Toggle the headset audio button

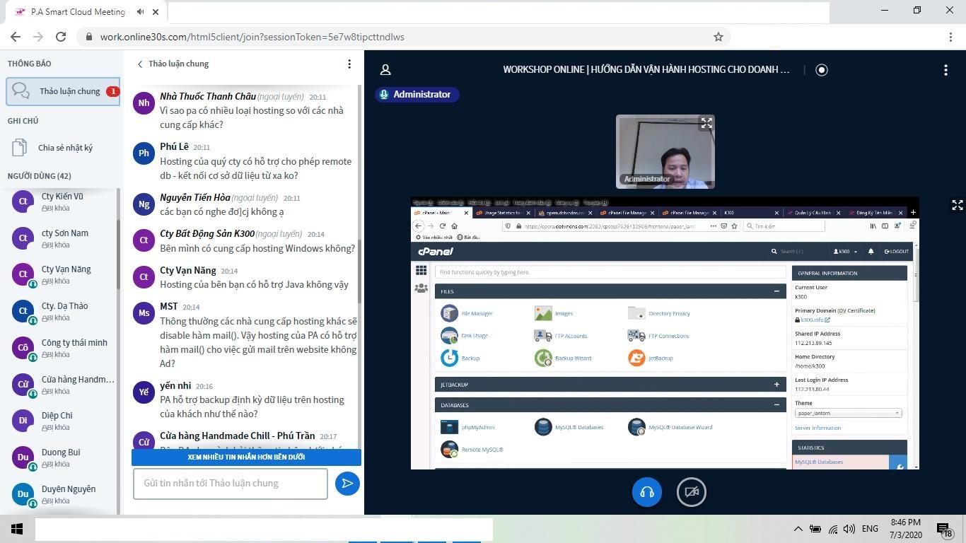pos(647,492)
